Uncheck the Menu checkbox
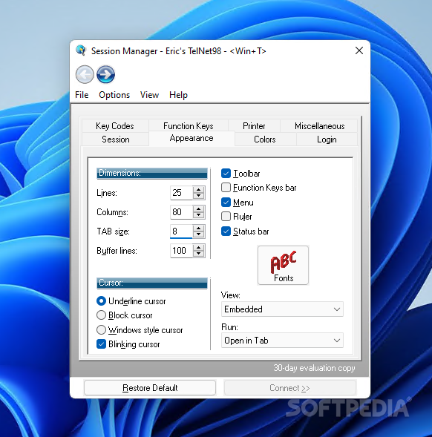 226,203
